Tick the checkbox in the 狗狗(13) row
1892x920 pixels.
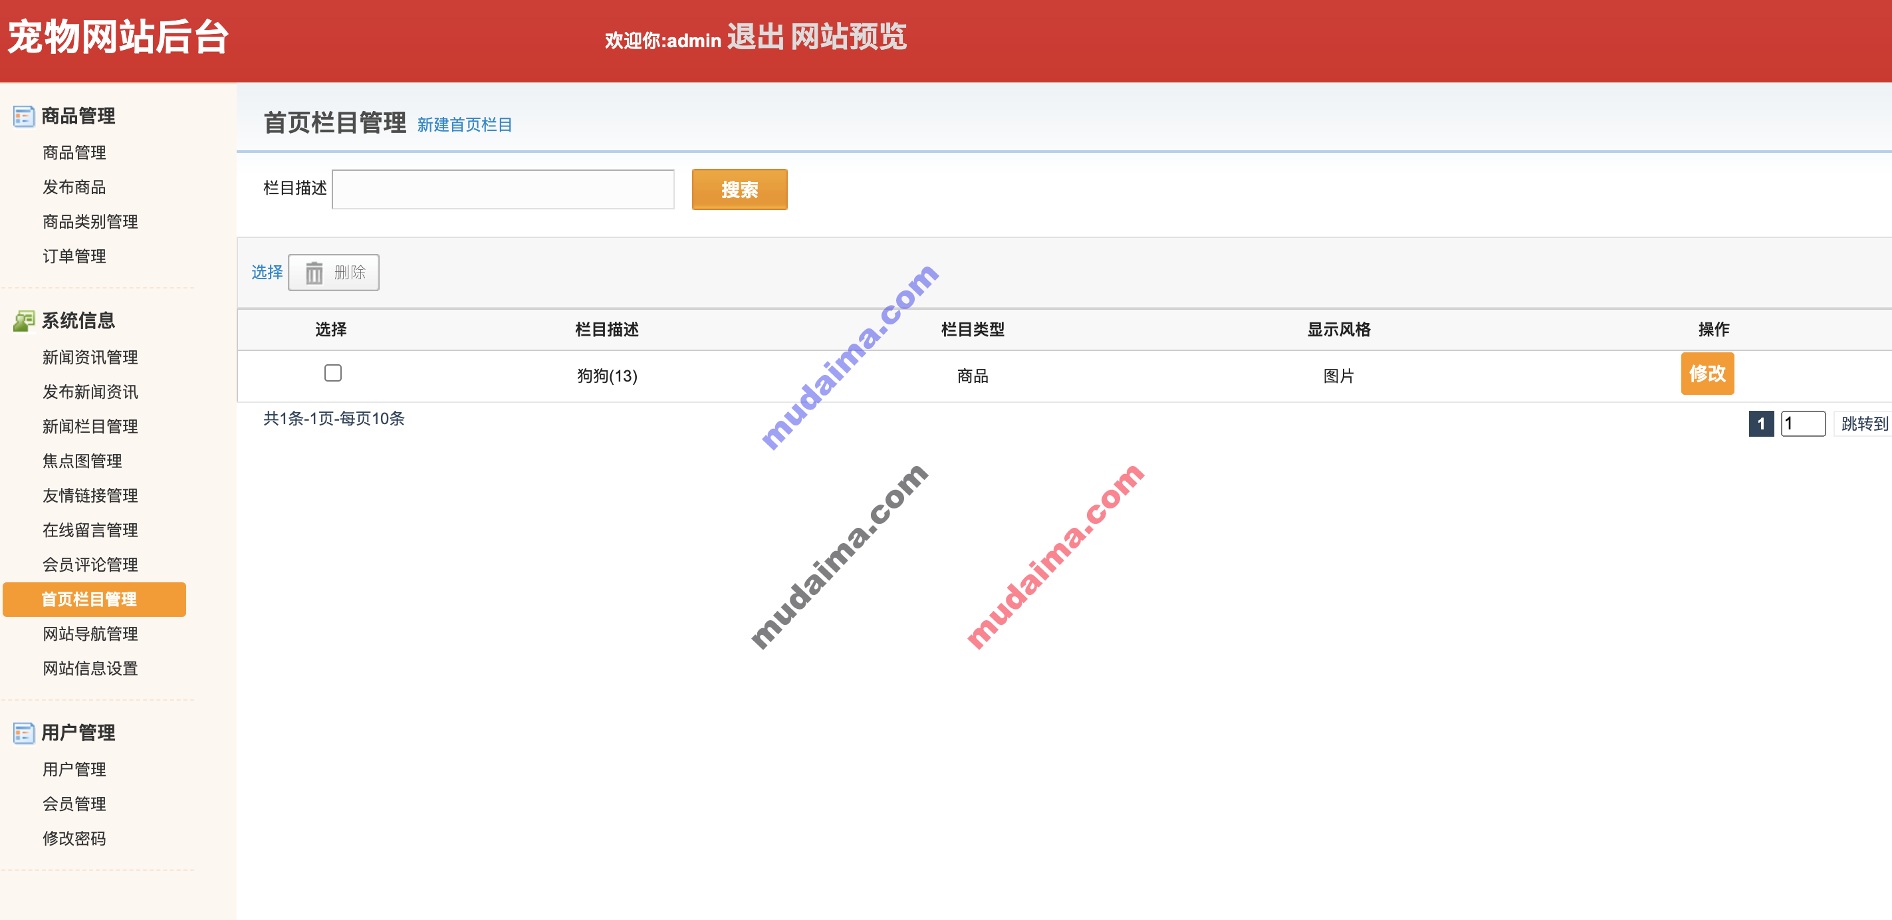coord(332,373)
